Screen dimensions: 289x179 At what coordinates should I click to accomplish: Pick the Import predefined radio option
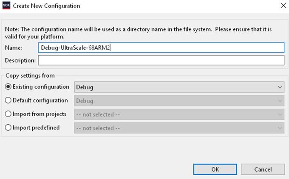[8, 128]
